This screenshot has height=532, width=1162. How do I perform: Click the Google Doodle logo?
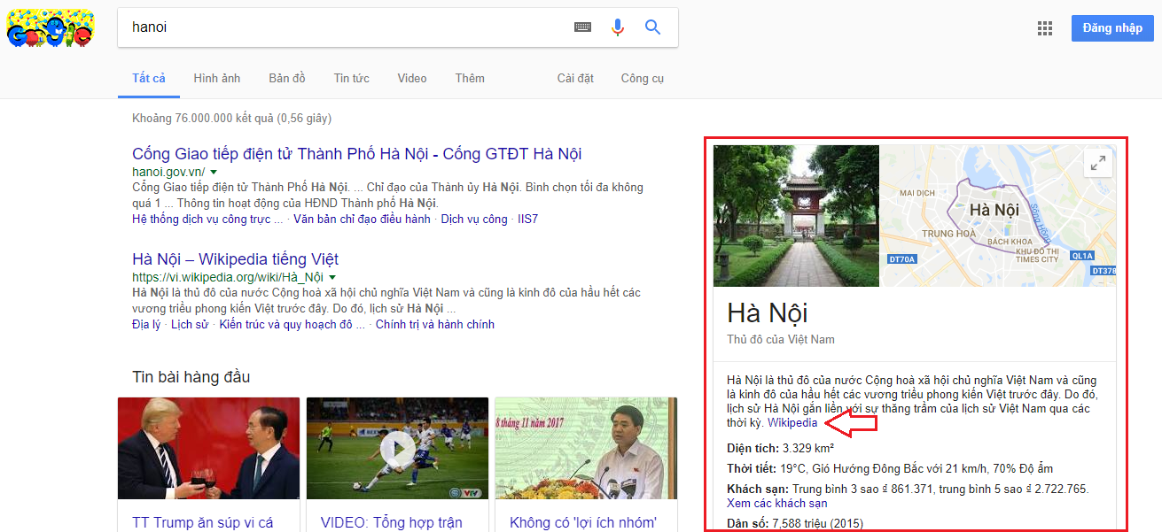(x=51, y=27)
